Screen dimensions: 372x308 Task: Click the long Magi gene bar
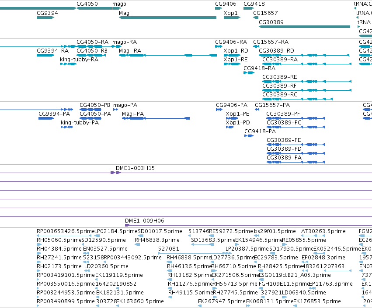coord(167,18)
